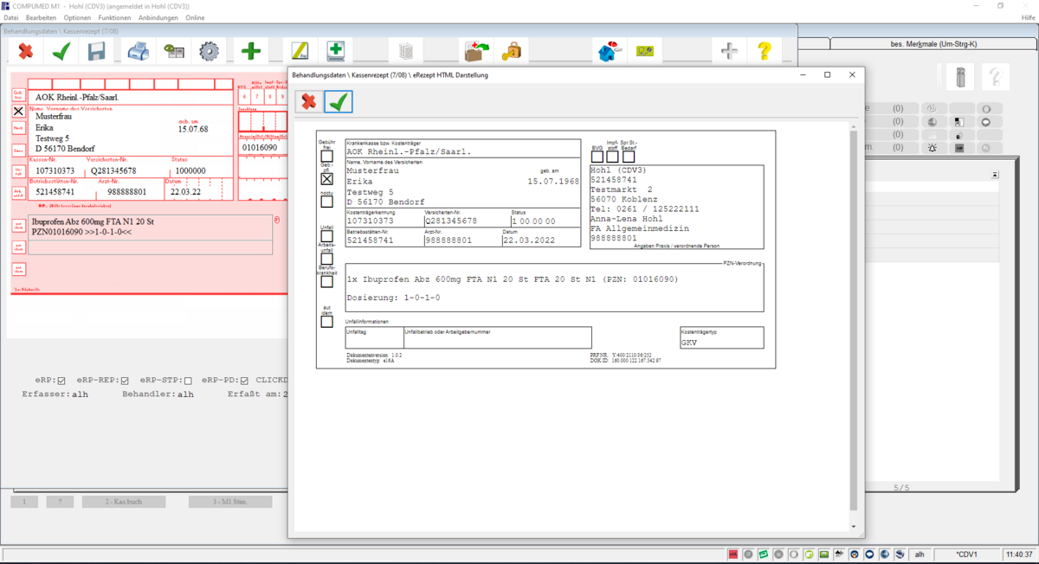The height and width of the screenshot is (564, 1039).
Task: Print the Kassenrezept using the printer icon
Action: pos(139,52)
